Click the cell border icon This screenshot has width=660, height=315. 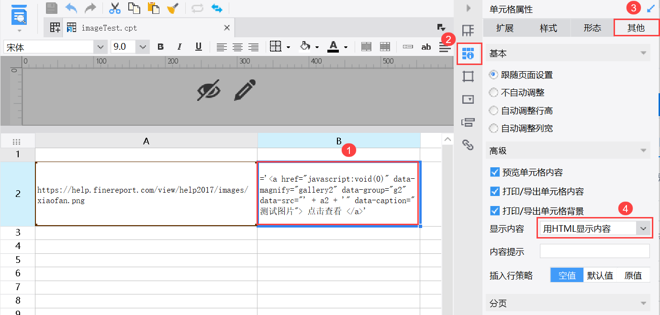coord(275,46)
